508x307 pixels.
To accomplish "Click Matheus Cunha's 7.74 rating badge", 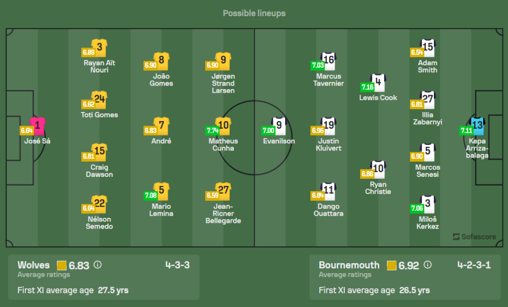I will point(212,130).
